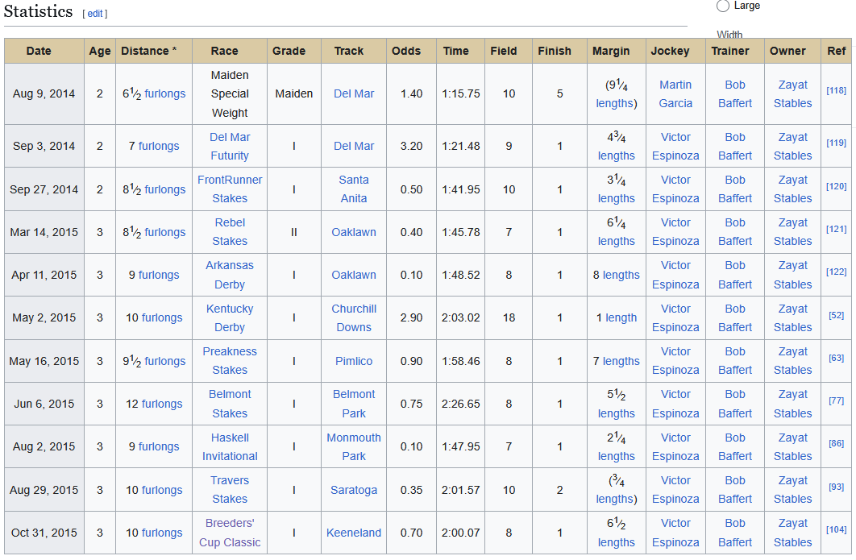
Task: Click reference [122]
Action: [x=837, y=272]
